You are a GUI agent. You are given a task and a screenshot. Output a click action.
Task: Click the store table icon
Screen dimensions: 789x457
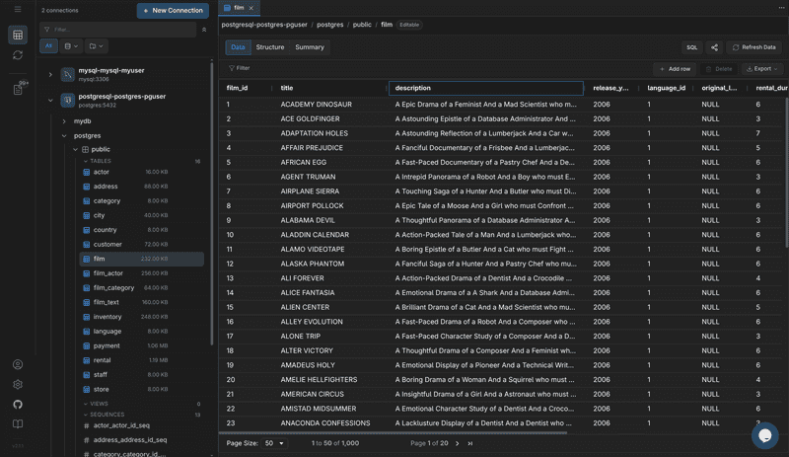tap(87, 389)
